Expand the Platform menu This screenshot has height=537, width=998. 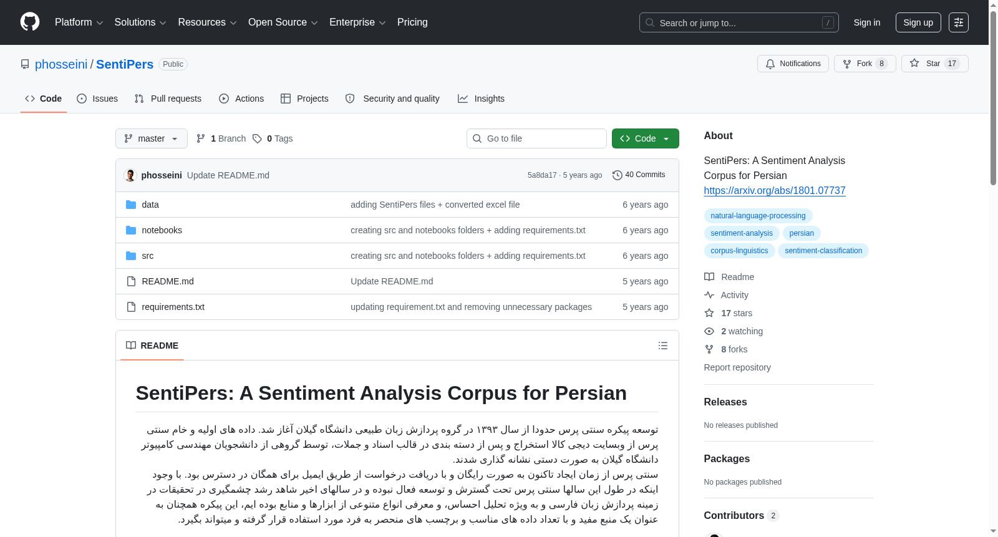(79, 22)
